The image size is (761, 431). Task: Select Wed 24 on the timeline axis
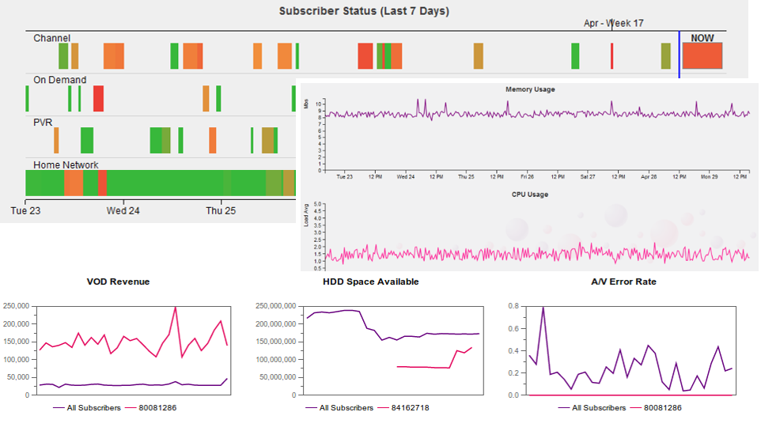pyautogui.click(x=123, y=210)
